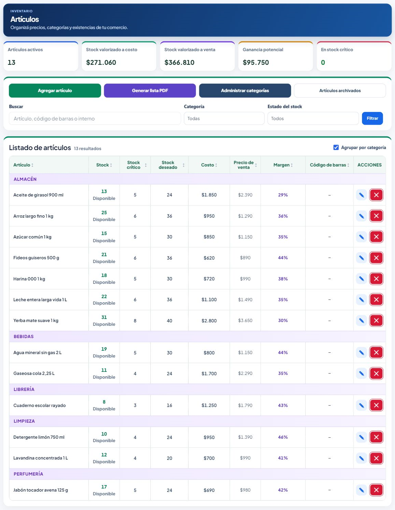The image size is (395, 510).
Task: Sort table by Stock column header
Action: click(x=104, y=165)
